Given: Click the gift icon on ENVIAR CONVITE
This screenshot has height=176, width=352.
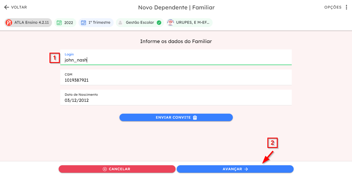Looking at the screenshot, I should [x=195, y=118].
